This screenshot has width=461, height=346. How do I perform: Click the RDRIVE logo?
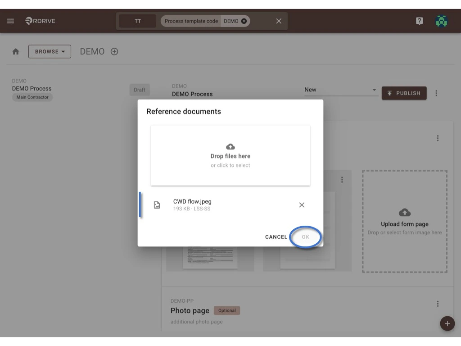pyautogui.click(x=40, y=21)
